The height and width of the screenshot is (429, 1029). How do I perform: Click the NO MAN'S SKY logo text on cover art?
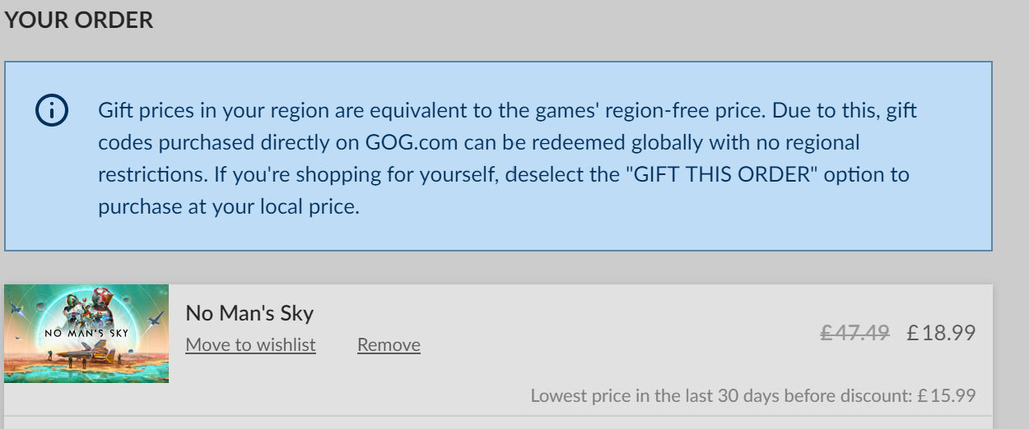(x=86, y=333)
